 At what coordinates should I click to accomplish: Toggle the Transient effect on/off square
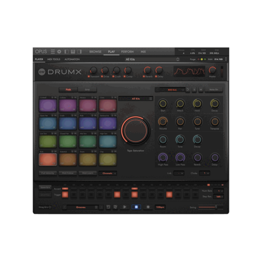(89, 76)
